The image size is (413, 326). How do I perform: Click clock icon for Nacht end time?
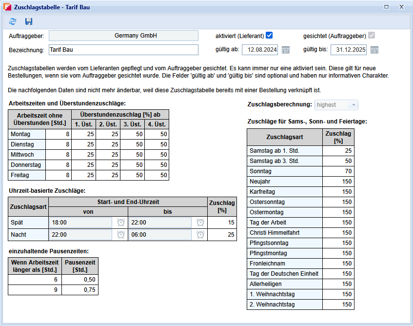(200, 235)
